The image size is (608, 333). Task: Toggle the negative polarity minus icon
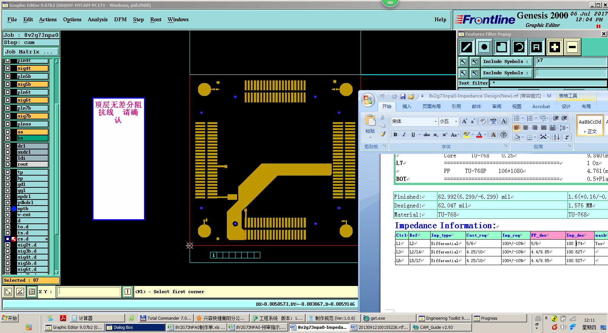pyautogui.click(x=572, y=47)
